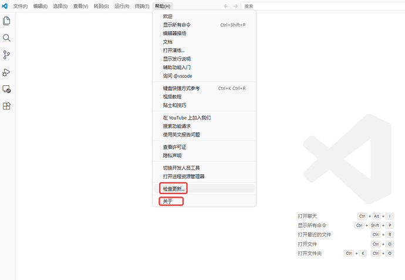Open the Run and Debug view

(x=6, y=72)
